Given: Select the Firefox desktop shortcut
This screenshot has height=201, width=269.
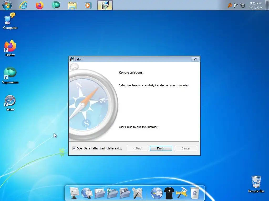Looking at the screenshot, I should tap(10, 48).
